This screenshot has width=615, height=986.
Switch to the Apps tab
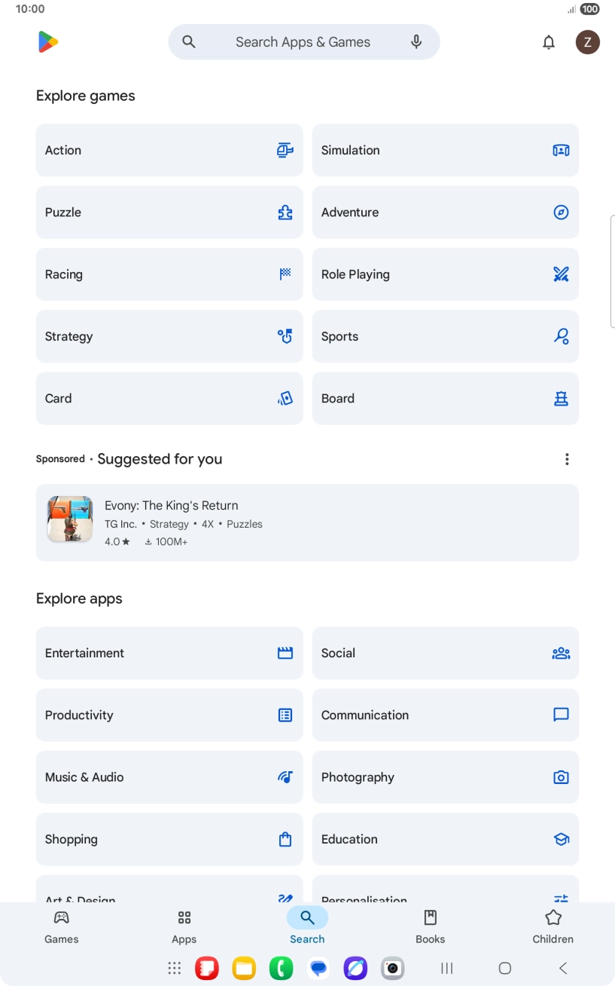[184, 926]
